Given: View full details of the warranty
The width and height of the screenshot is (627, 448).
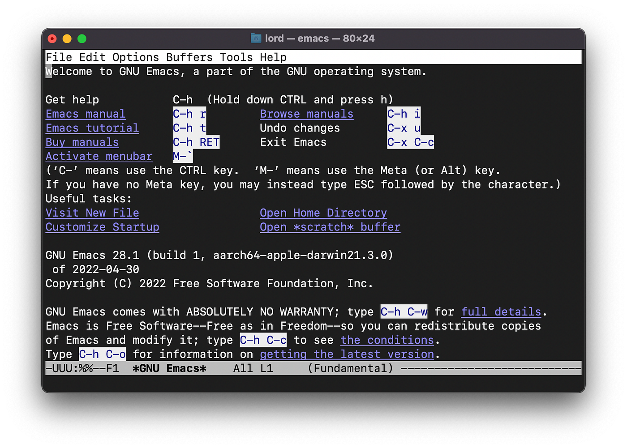Looking at the screenshot, I should click(501, 311).
